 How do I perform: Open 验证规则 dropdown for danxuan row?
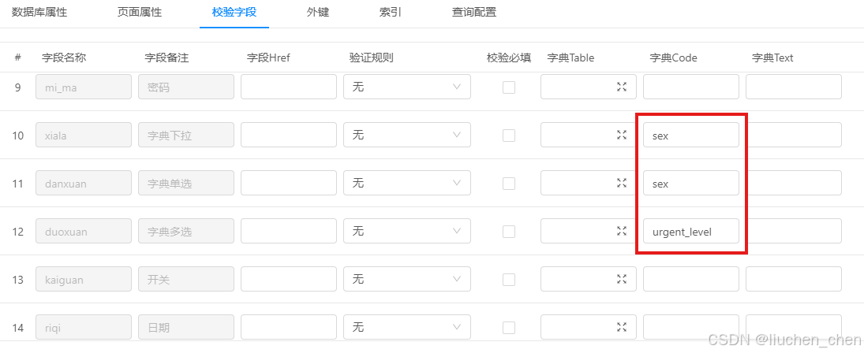406,183
